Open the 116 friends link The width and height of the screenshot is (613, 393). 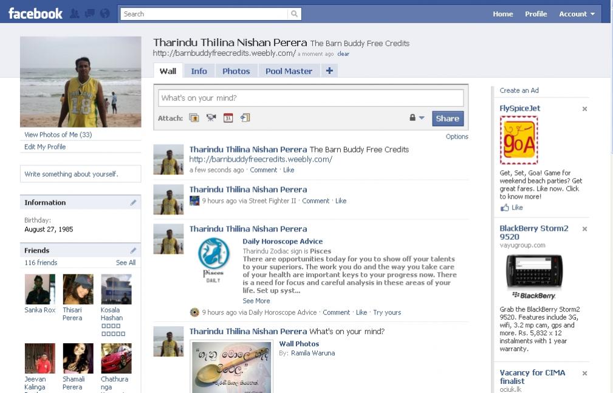pos(41,262)
